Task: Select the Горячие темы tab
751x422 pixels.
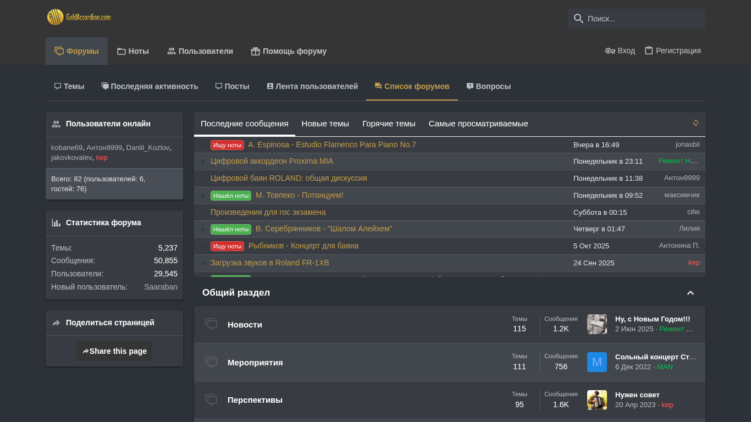Action: click(x=389, y=124)
